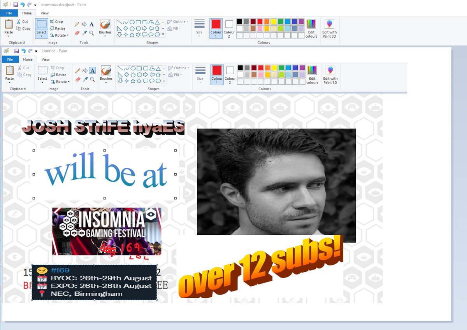The image size is (467, 330).
Task: Click 'BYOC: 26th-29th August' text line
Action: tap(101, 278)
